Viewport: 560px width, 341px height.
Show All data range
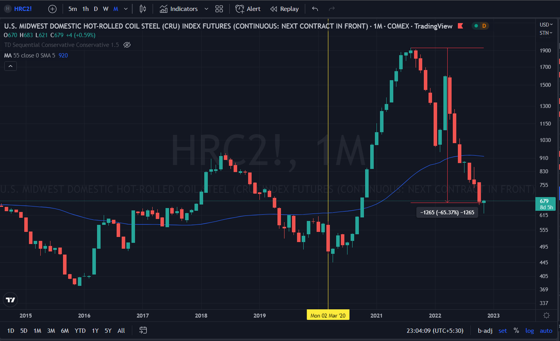121,330
